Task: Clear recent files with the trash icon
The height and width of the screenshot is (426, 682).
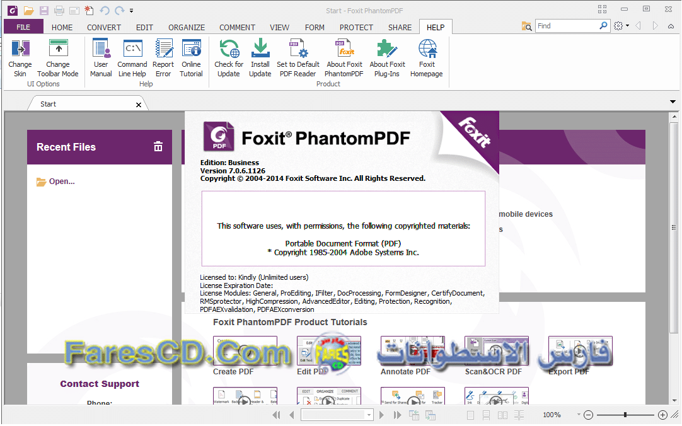Action: (158, 146)
